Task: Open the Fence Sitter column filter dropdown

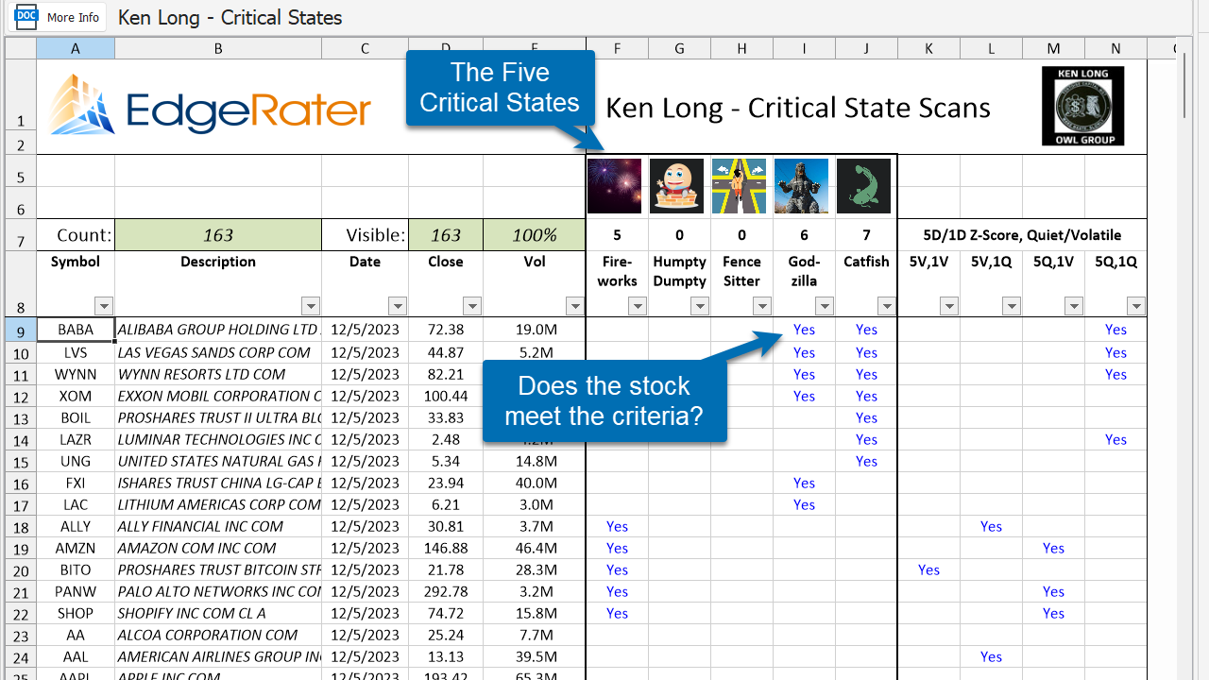Action: coord(762,306)
